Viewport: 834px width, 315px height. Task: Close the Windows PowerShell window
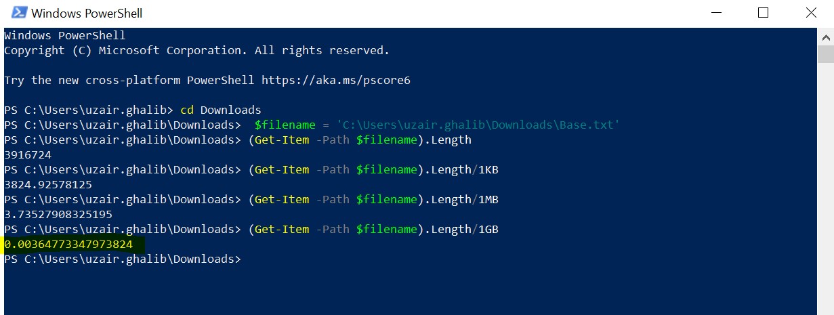coord(810,13)
